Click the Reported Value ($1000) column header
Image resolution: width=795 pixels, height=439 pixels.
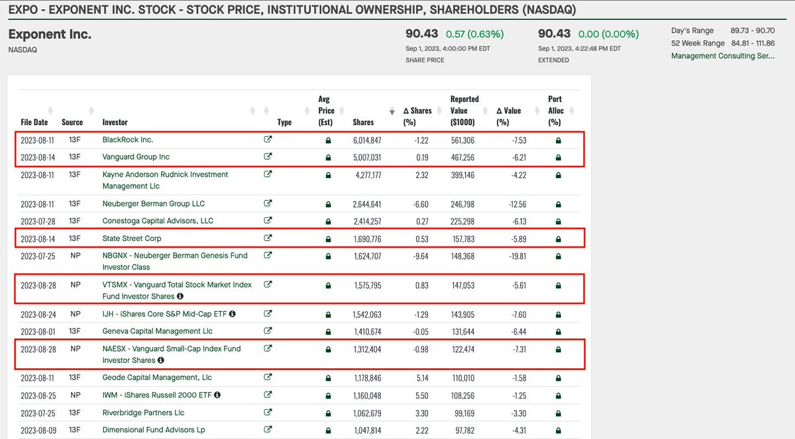click(x=465, y=111)
